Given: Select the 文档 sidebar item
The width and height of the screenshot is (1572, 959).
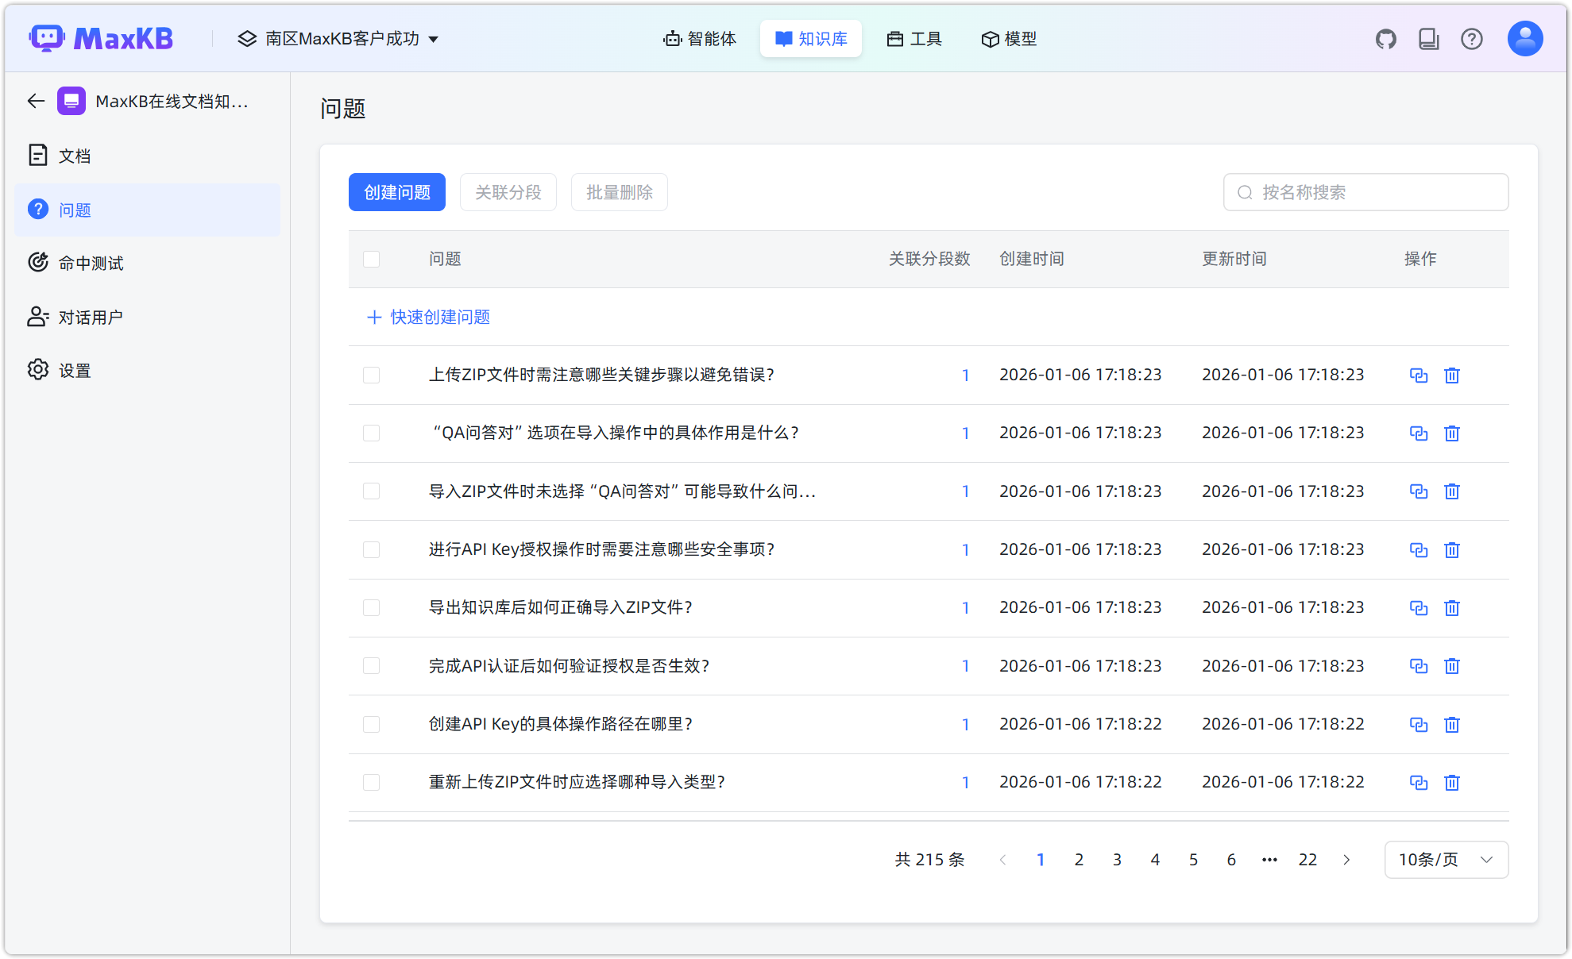Looking at the screenshot, I should coord(75,156).
